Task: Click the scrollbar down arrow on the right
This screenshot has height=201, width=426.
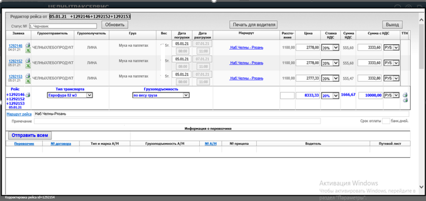Action: point(421,187)
